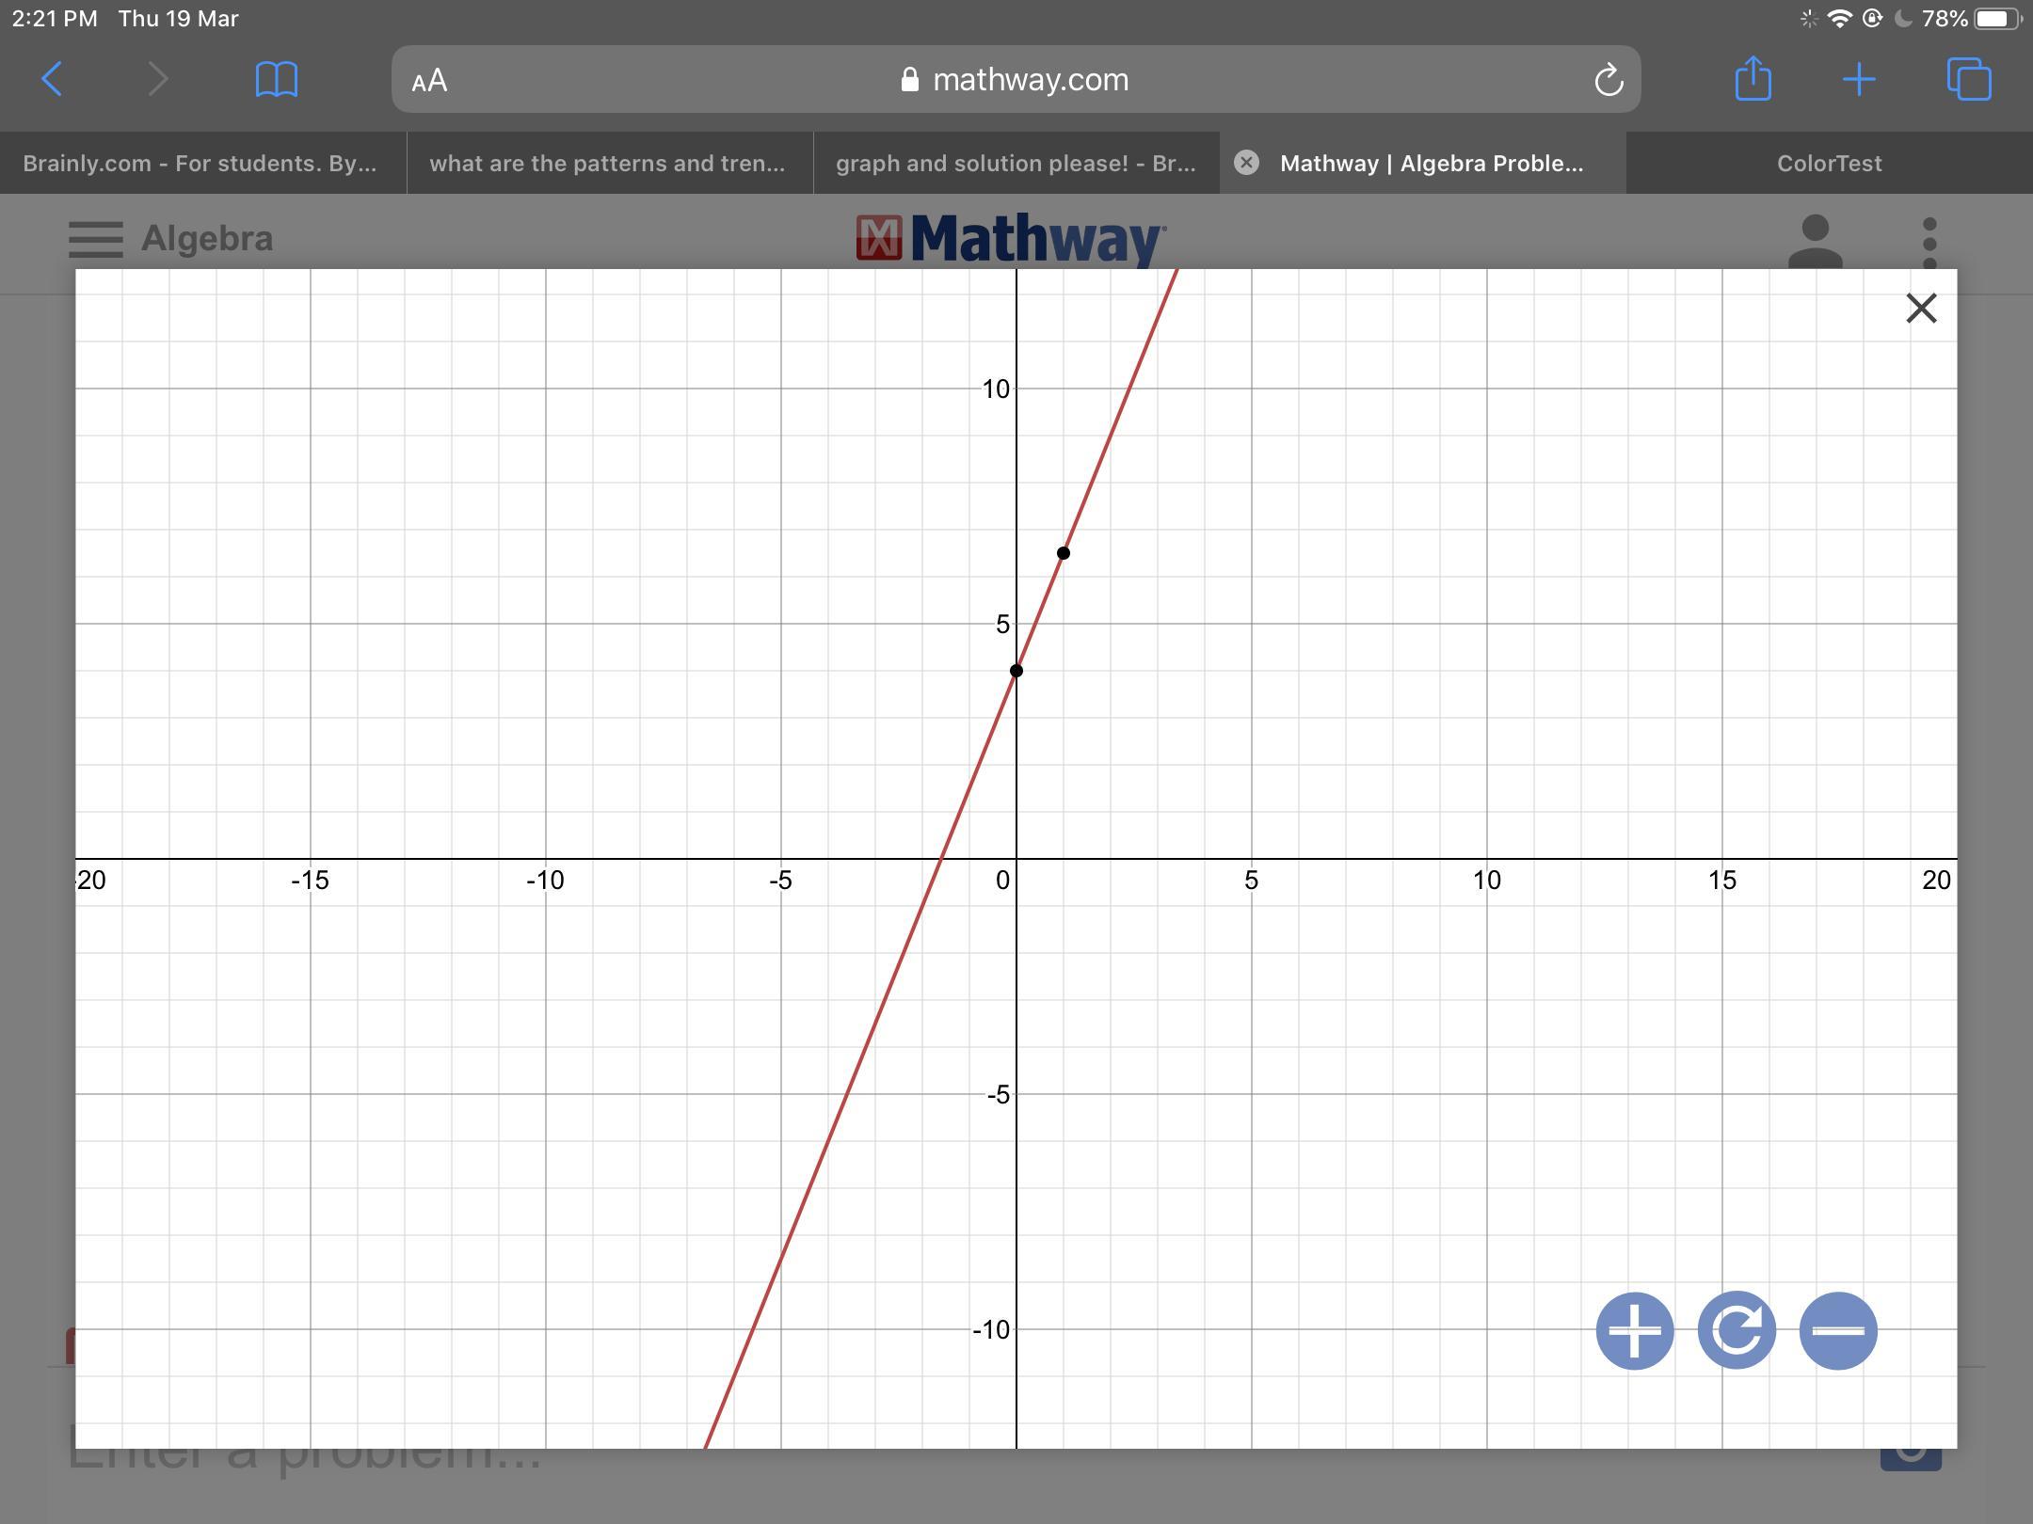Zoom out the graph with minus button

click(1838, 1330)
